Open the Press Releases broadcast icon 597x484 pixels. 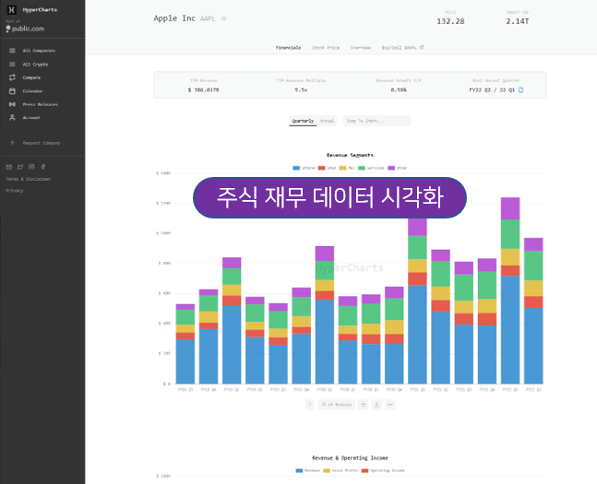point(12,104)
